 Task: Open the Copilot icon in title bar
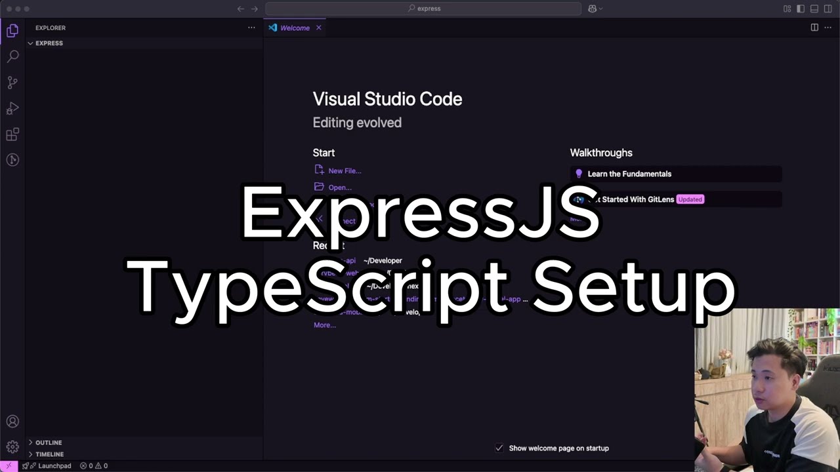click(x=592, y=9)
